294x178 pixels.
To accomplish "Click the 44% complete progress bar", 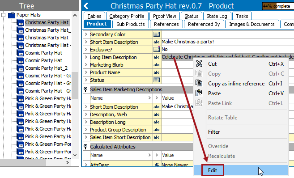I will point(278,6).
